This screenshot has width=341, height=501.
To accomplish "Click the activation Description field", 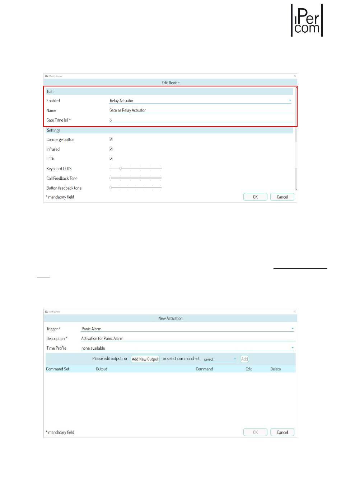I will click(187, 338).
